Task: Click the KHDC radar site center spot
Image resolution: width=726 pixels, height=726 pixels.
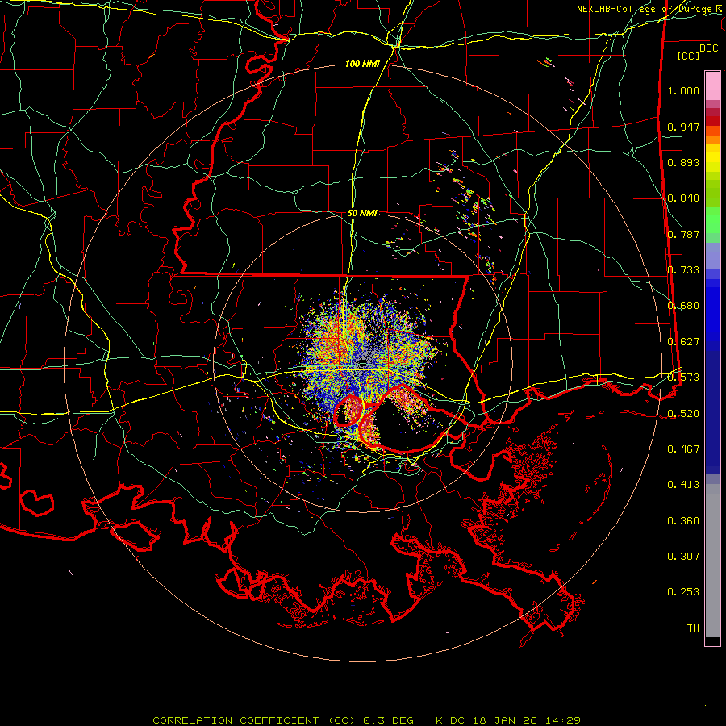Action: click(x=364, y=362)
